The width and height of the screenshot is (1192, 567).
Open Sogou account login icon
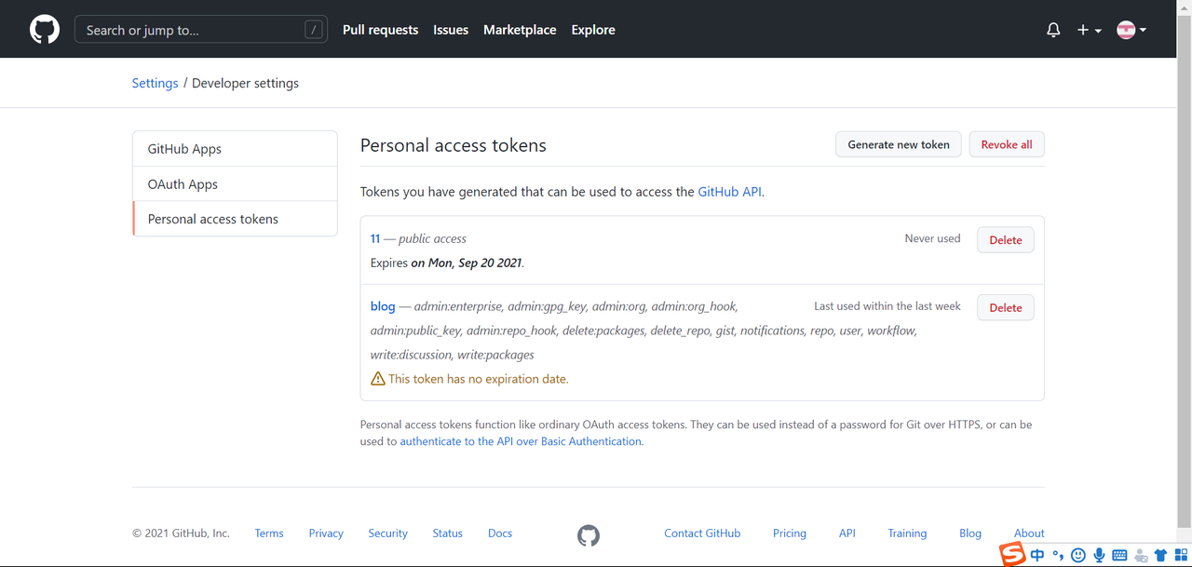(1140, 556)
